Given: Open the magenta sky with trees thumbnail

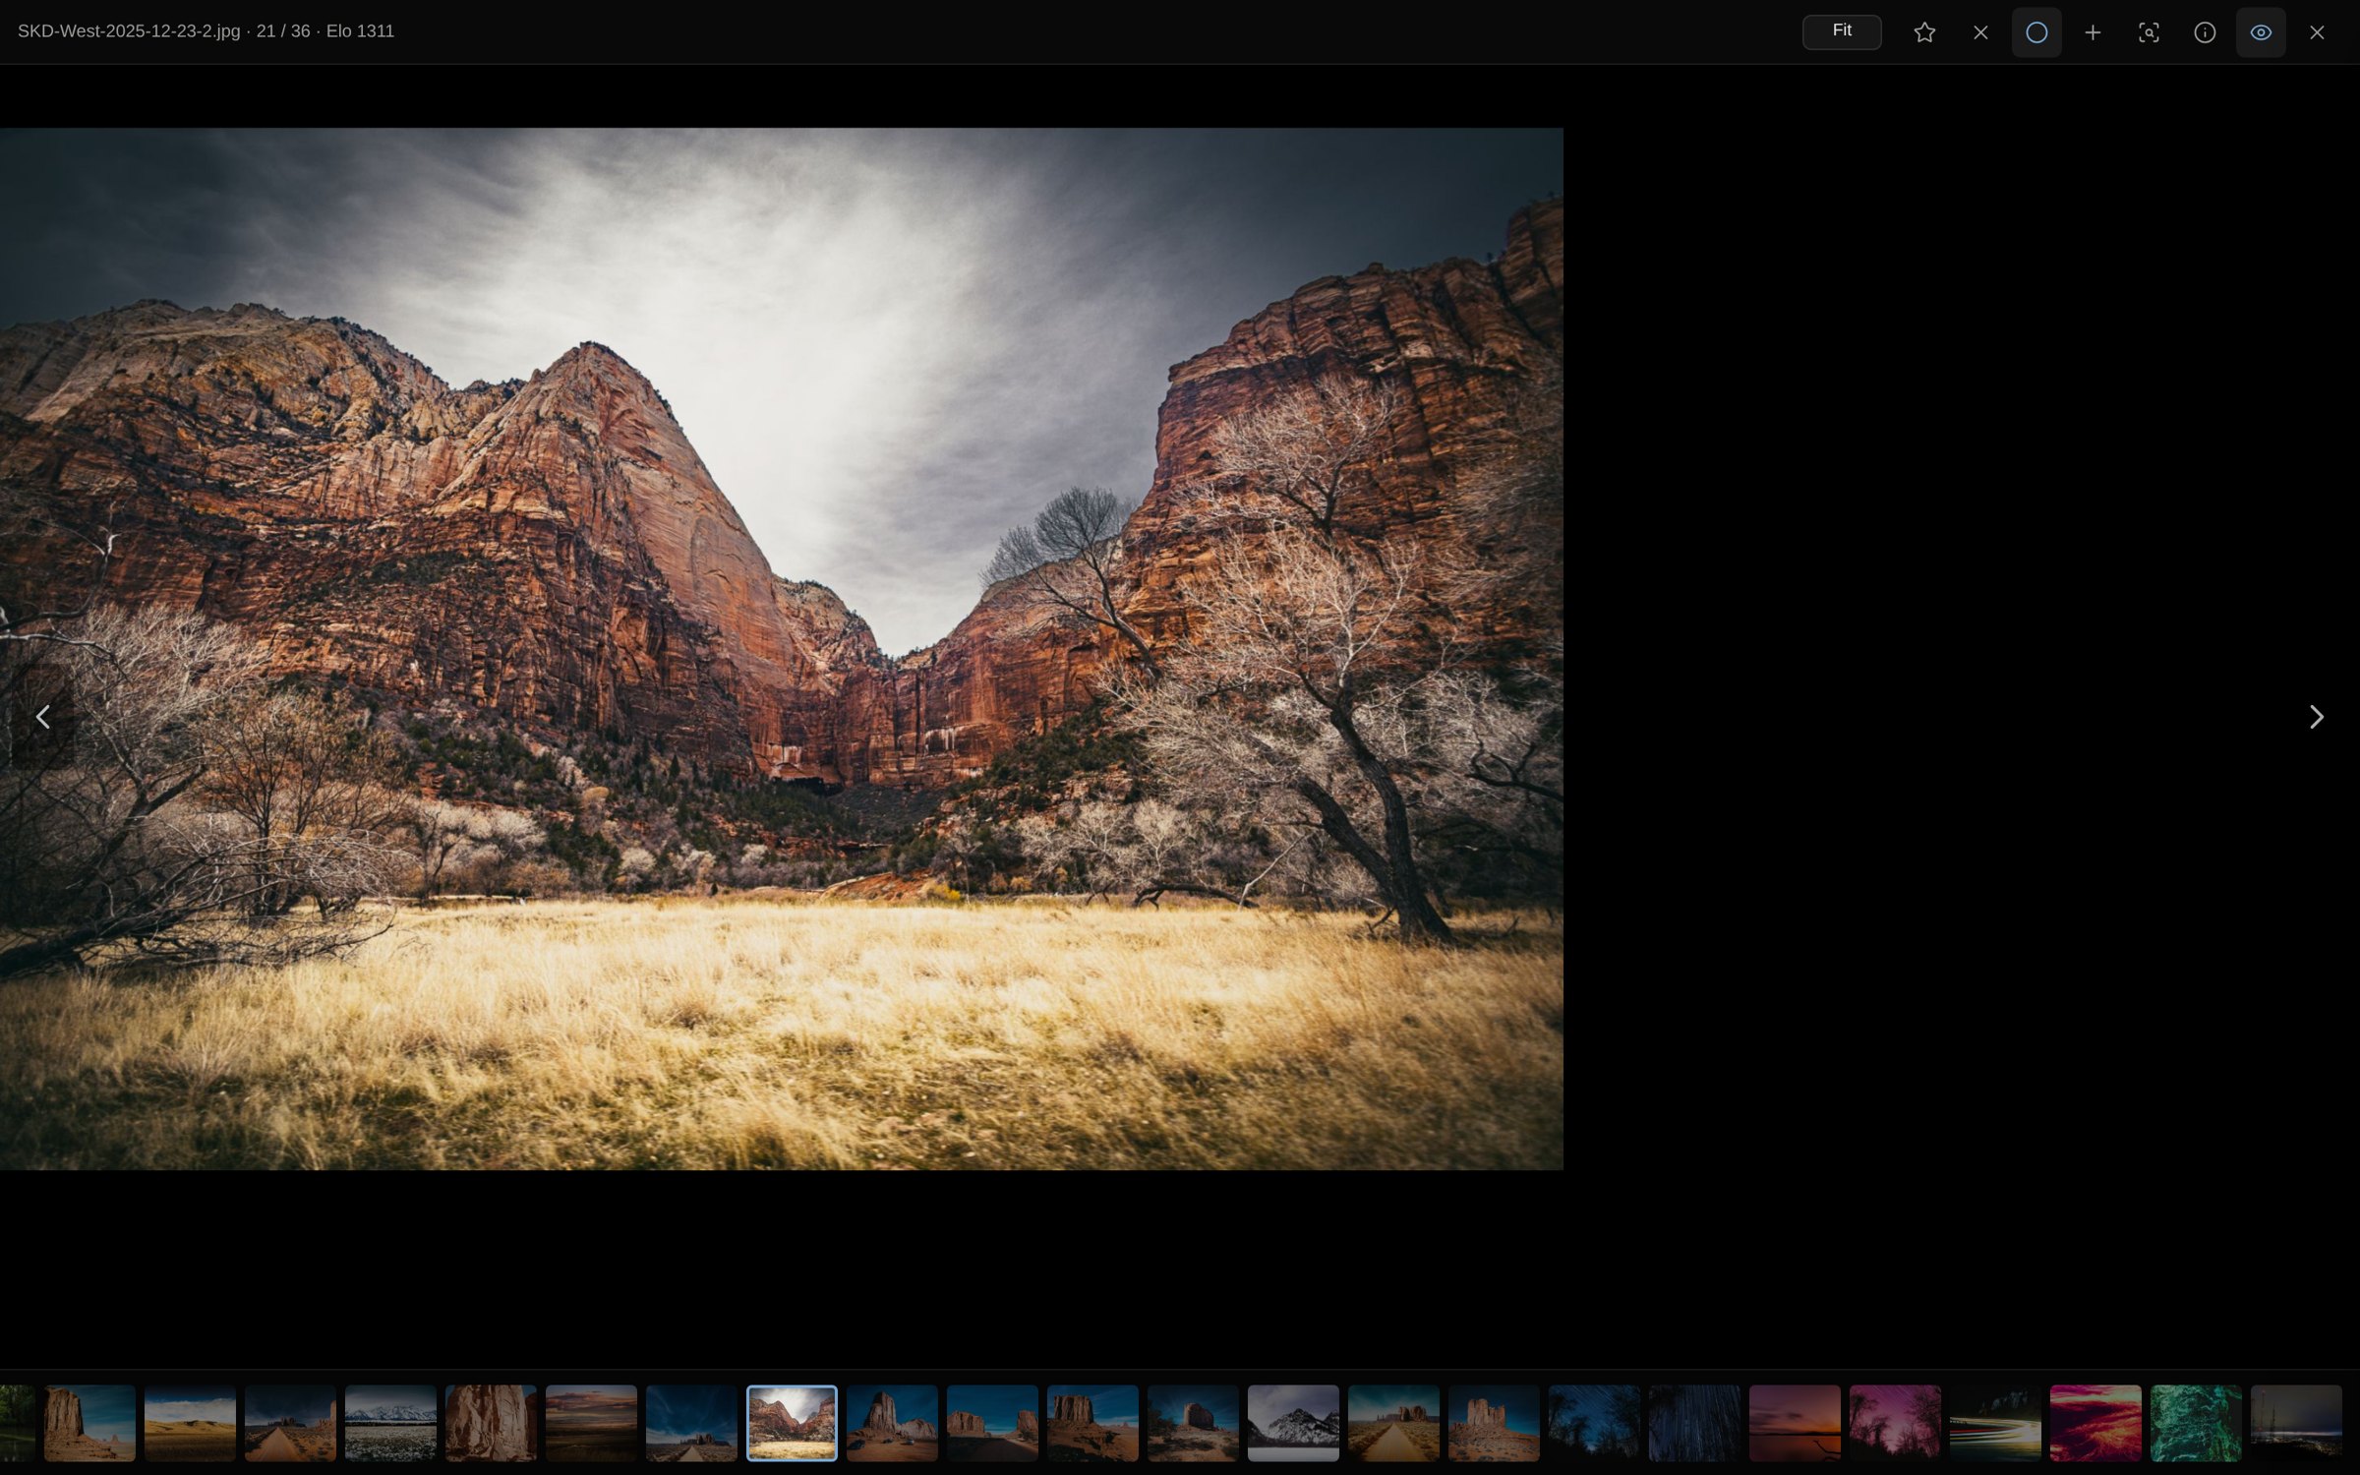Looking at the screenshot, I should pyautogui.click(x=1895, y=1423).
